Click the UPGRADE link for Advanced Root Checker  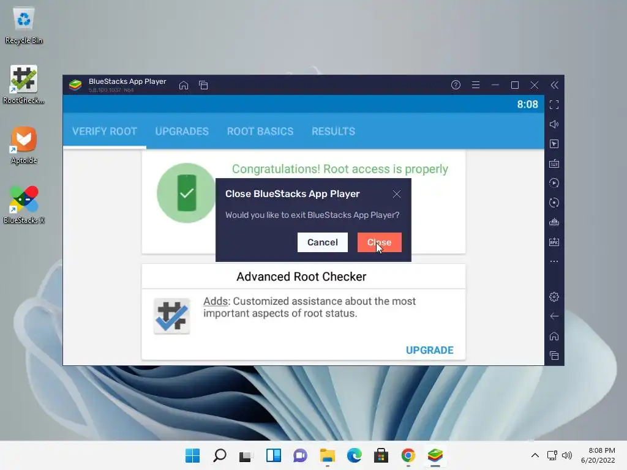[429, 350]
